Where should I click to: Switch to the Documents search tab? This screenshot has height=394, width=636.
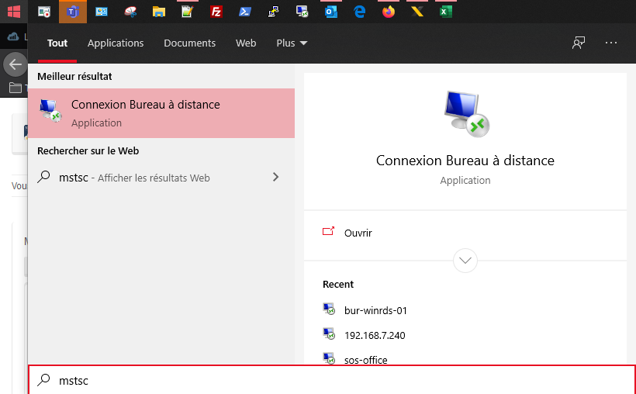pyautogui.click(x=189, y=43)
